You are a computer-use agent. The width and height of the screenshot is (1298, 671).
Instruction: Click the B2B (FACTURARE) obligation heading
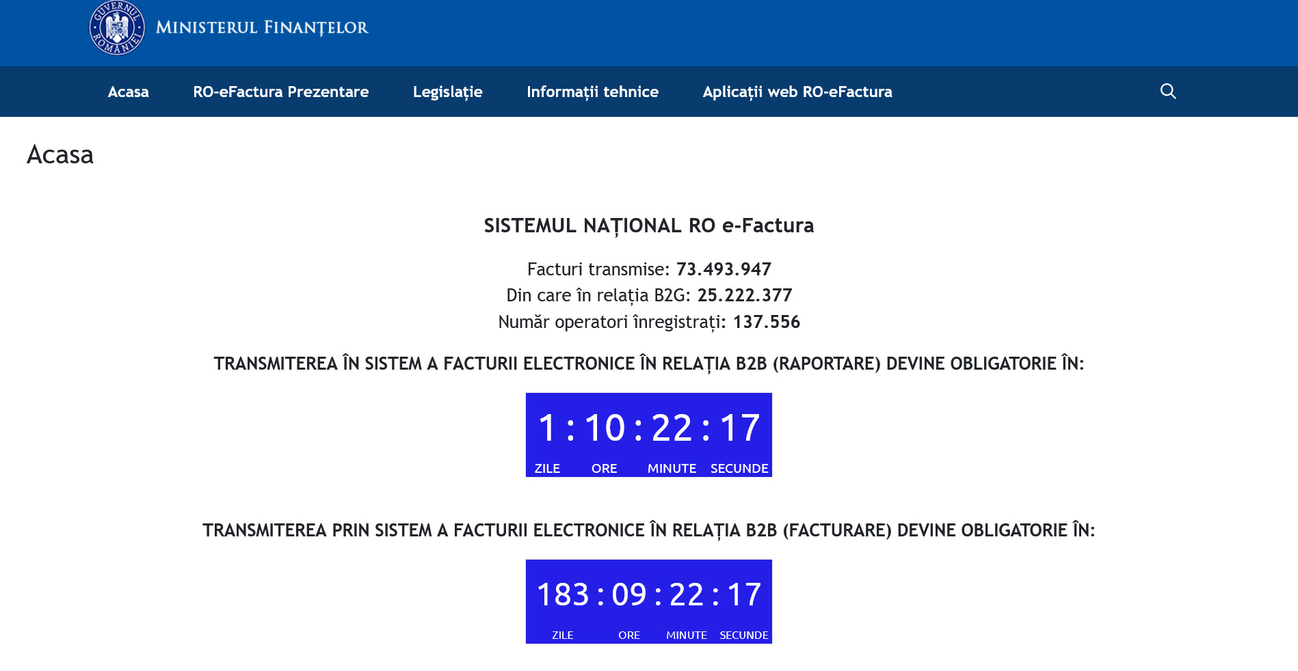tap(649, 530)
